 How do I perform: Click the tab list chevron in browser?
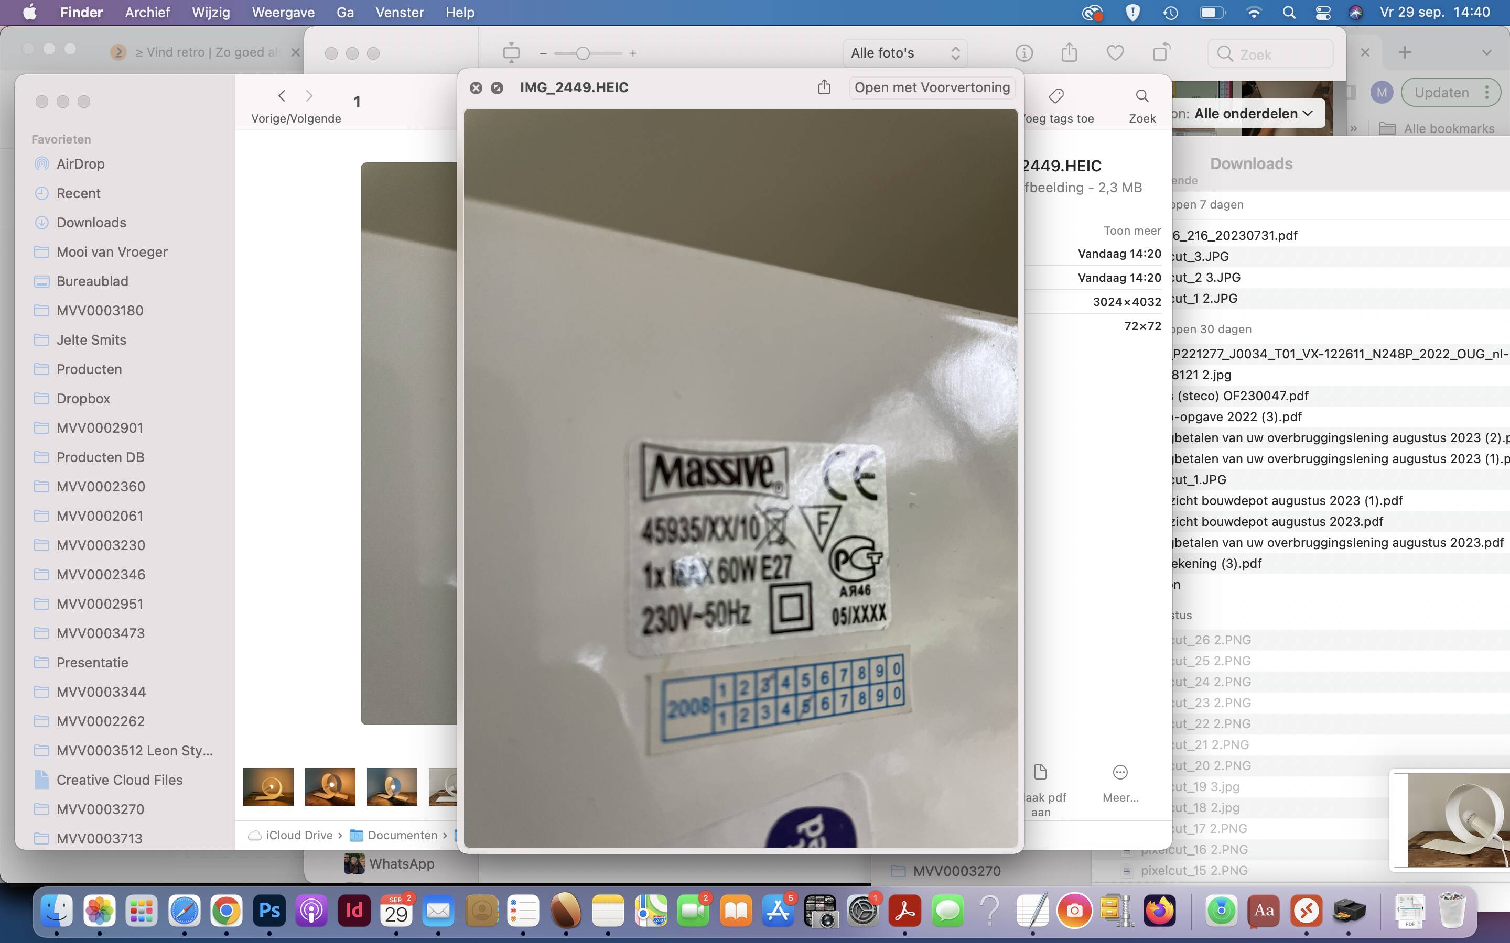click(x=1486, y=52)
